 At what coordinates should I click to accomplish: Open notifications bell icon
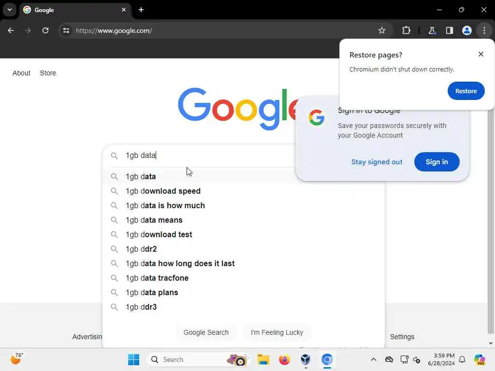[x=462, y=359]
